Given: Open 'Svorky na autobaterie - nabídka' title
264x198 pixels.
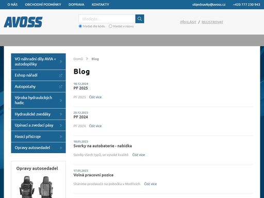Looking at the screenshot, I should click(x=103, y=146).
